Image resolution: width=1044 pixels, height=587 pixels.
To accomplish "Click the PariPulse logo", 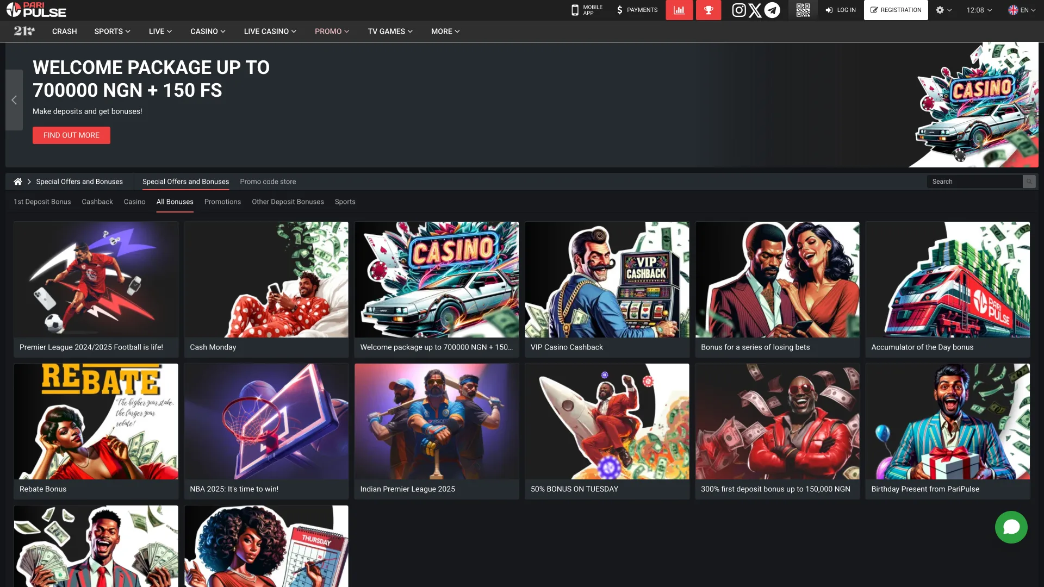I will click(x=36, y=10).
